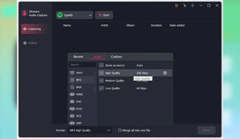Click the WAV format icon
The height and width of the screenshot is (139, 240).
coord(72,73)
